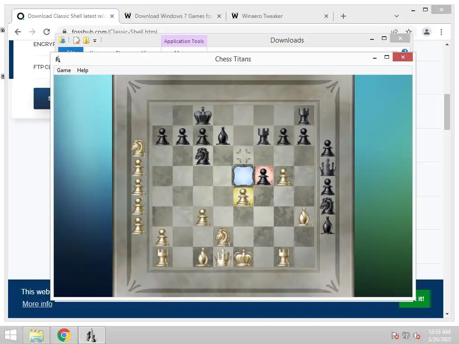Open the Windows Start menu
459x344 pixels.
[11, 335]
